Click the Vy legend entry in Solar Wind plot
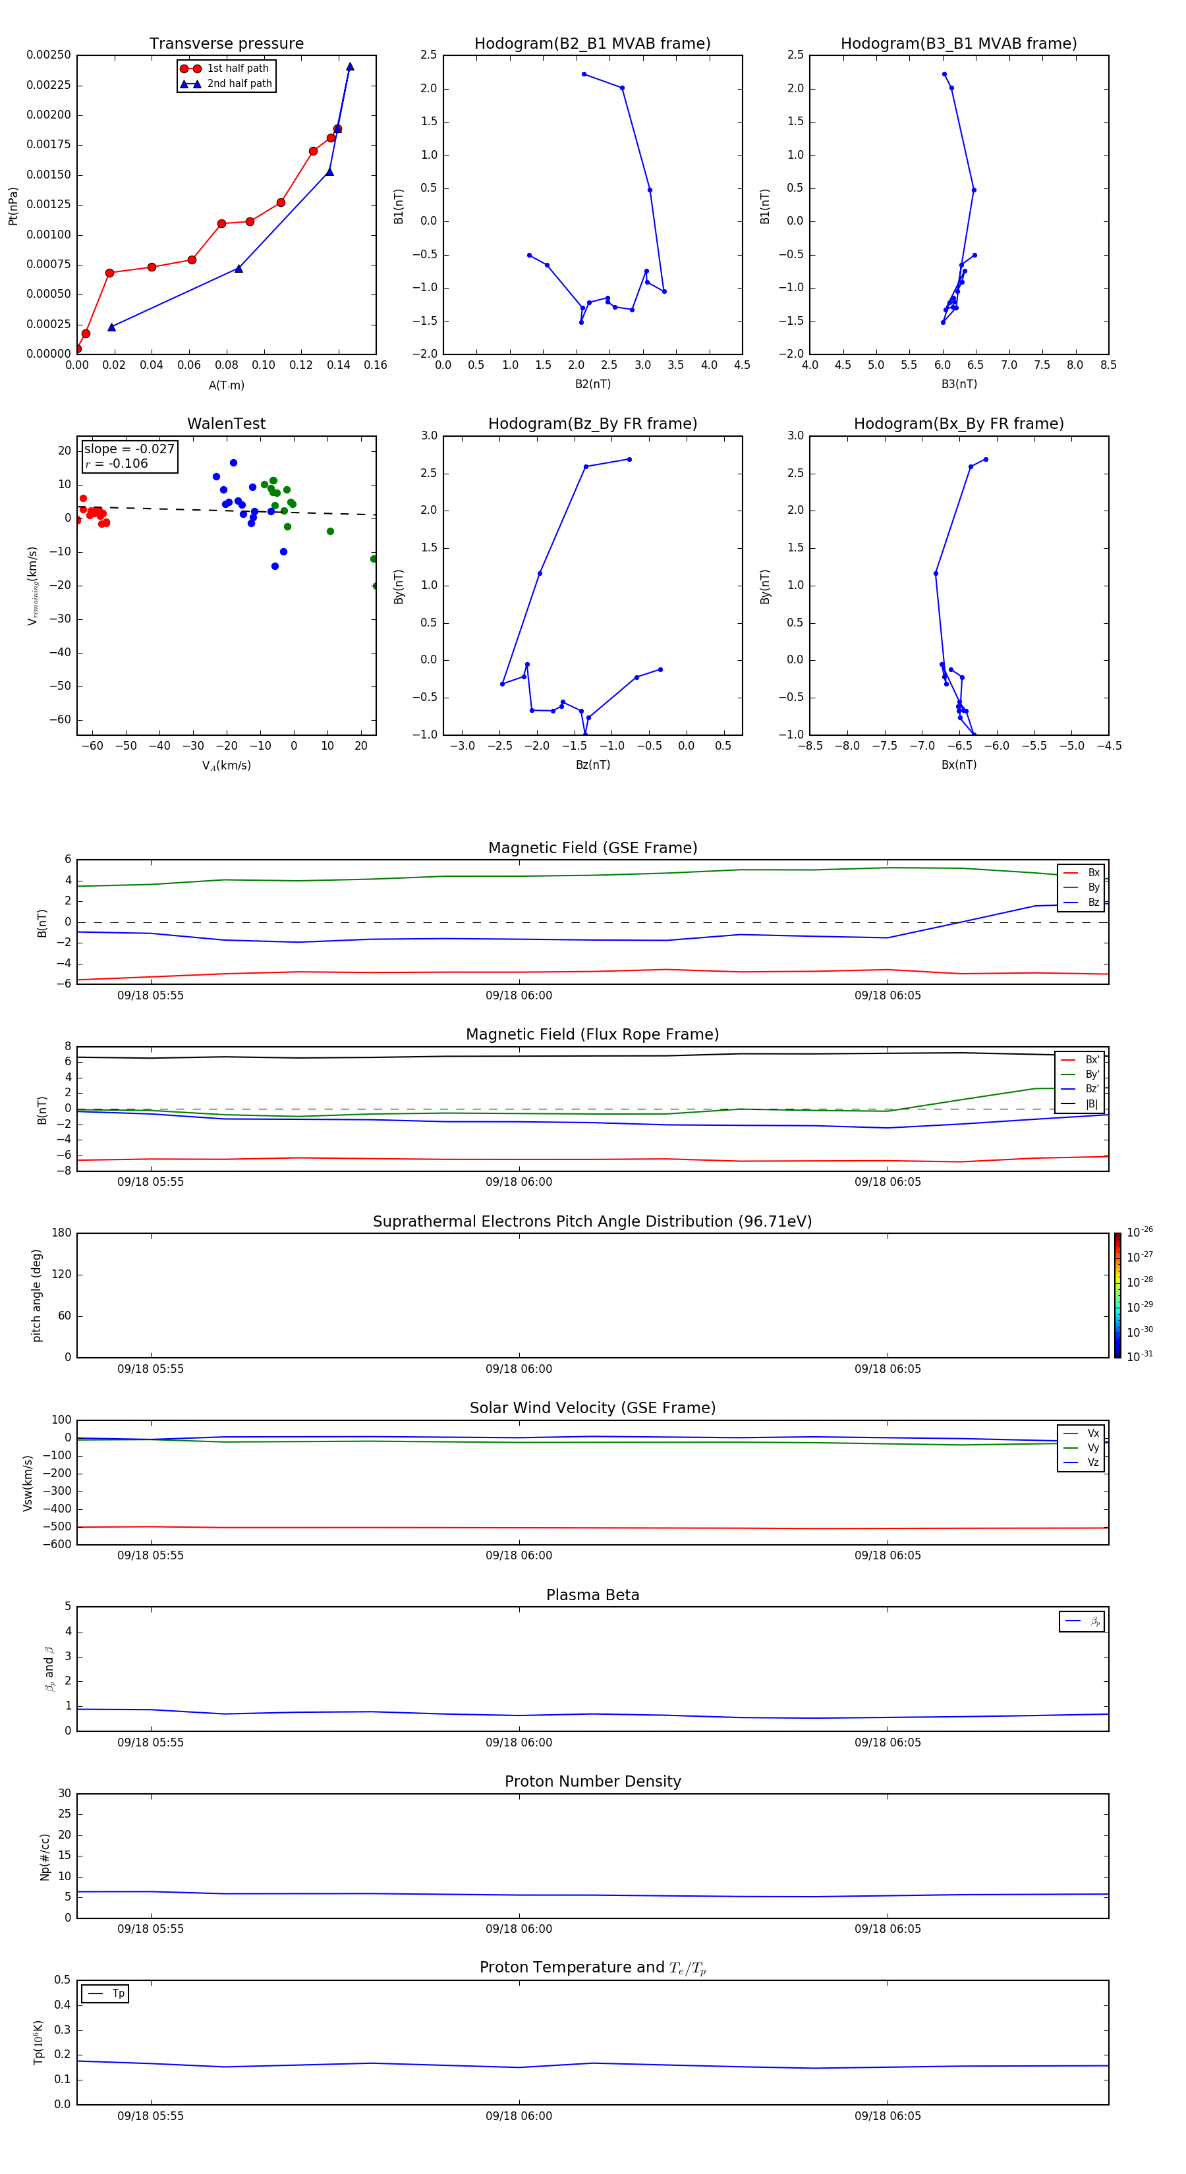1186x2174 pixels. click(1081, 1448)
